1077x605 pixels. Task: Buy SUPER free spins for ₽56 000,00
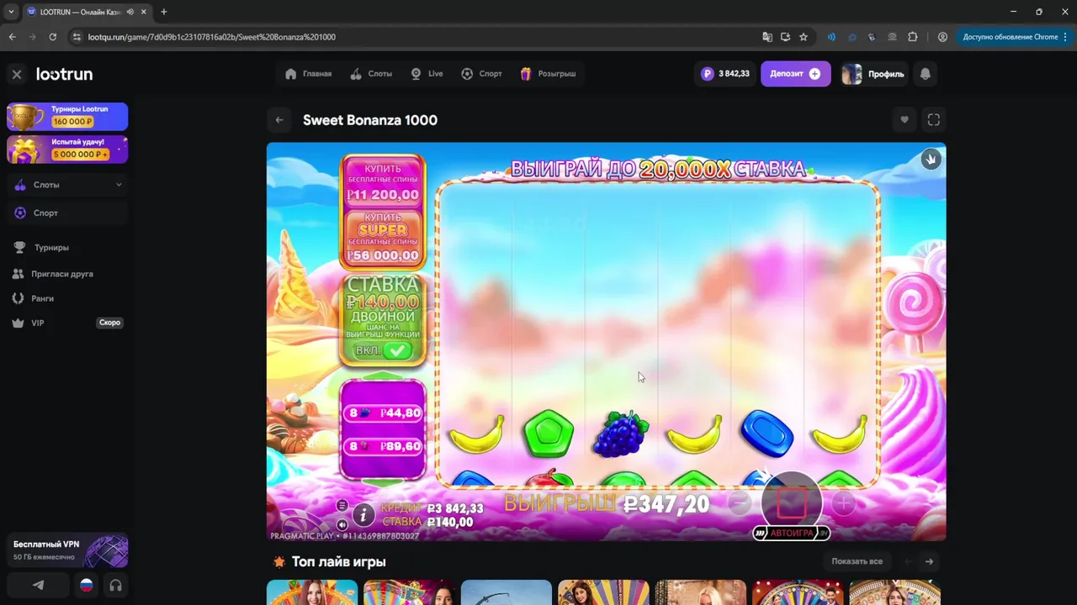(383, 237)
